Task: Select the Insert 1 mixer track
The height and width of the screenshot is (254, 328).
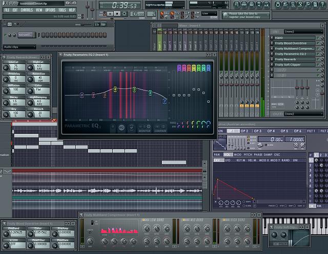Action: pyautogui.click(x=160, y=40)
